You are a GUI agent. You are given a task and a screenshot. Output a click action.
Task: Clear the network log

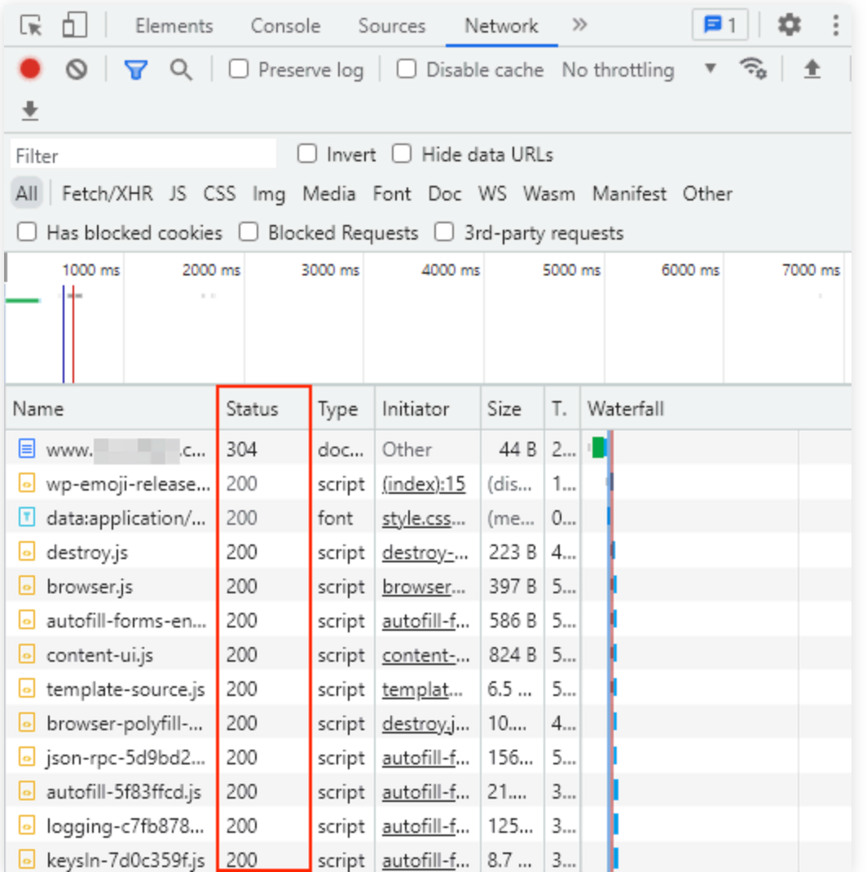(x=77, y=70)
